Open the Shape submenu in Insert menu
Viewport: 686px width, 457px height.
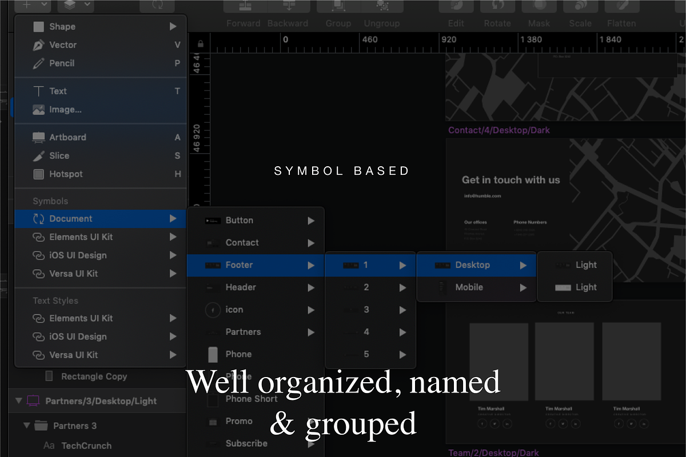point(101,26)
